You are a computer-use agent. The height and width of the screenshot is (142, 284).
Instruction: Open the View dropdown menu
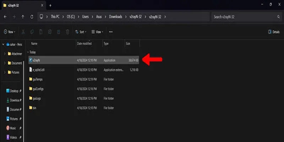(x=97, y=32)
